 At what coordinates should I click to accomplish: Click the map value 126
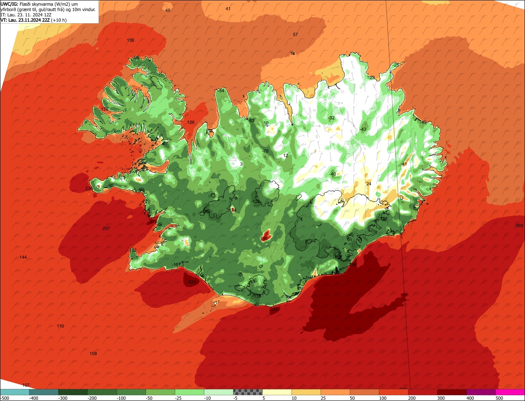[191, 122]
